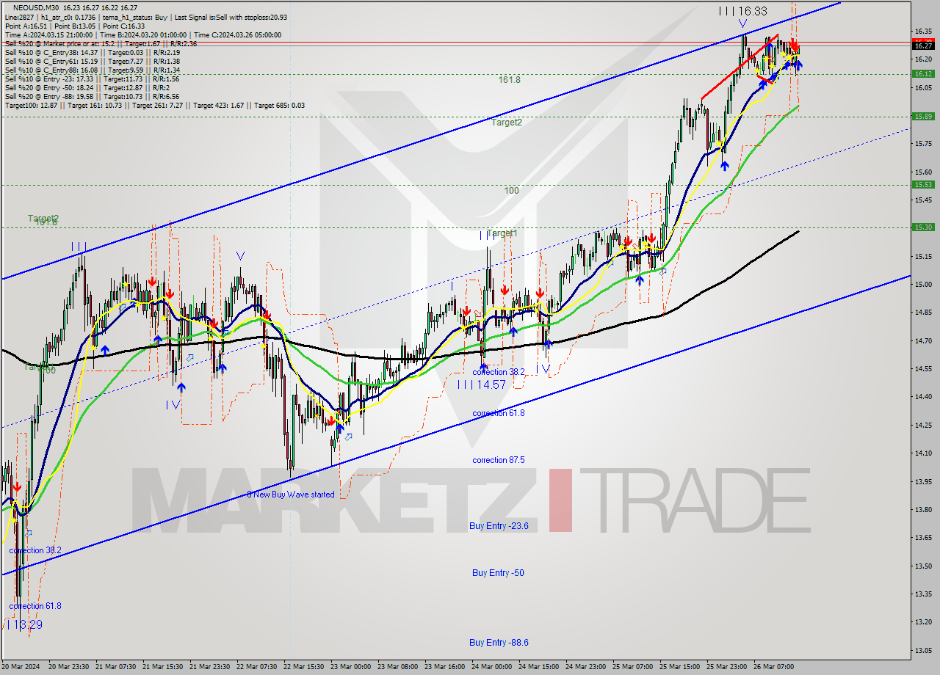
Task: Click the 13.80 price axis value
Action: pyautogui.click(x=923, y=509)
